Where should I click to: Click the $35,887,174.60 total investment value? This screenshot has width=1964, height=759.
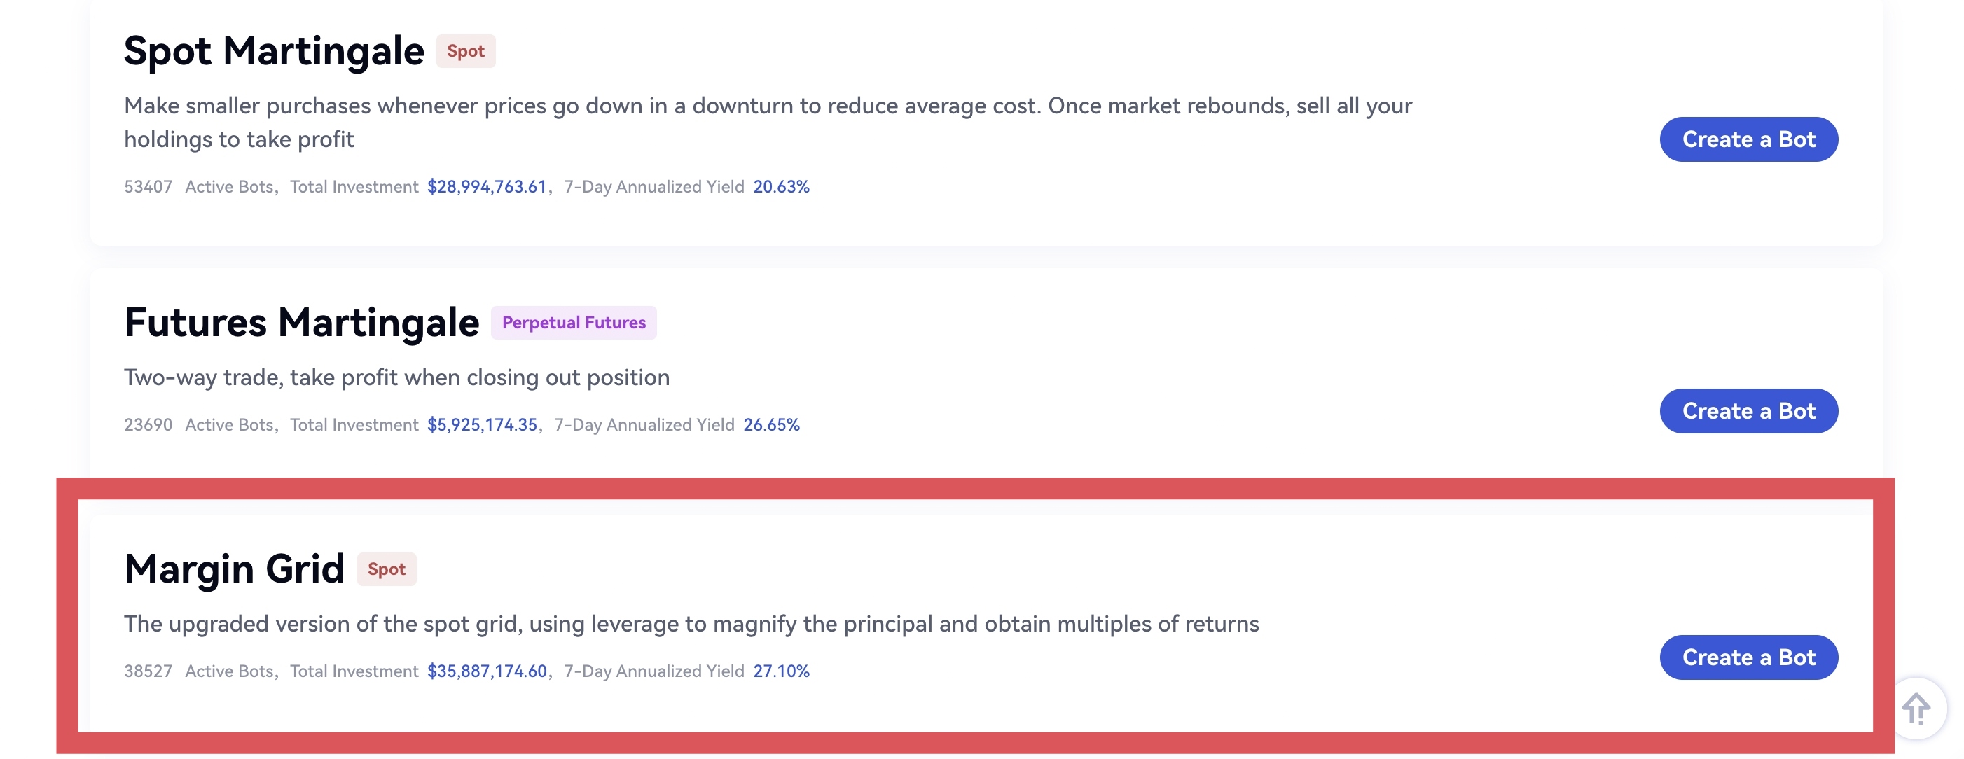point(486,671)
